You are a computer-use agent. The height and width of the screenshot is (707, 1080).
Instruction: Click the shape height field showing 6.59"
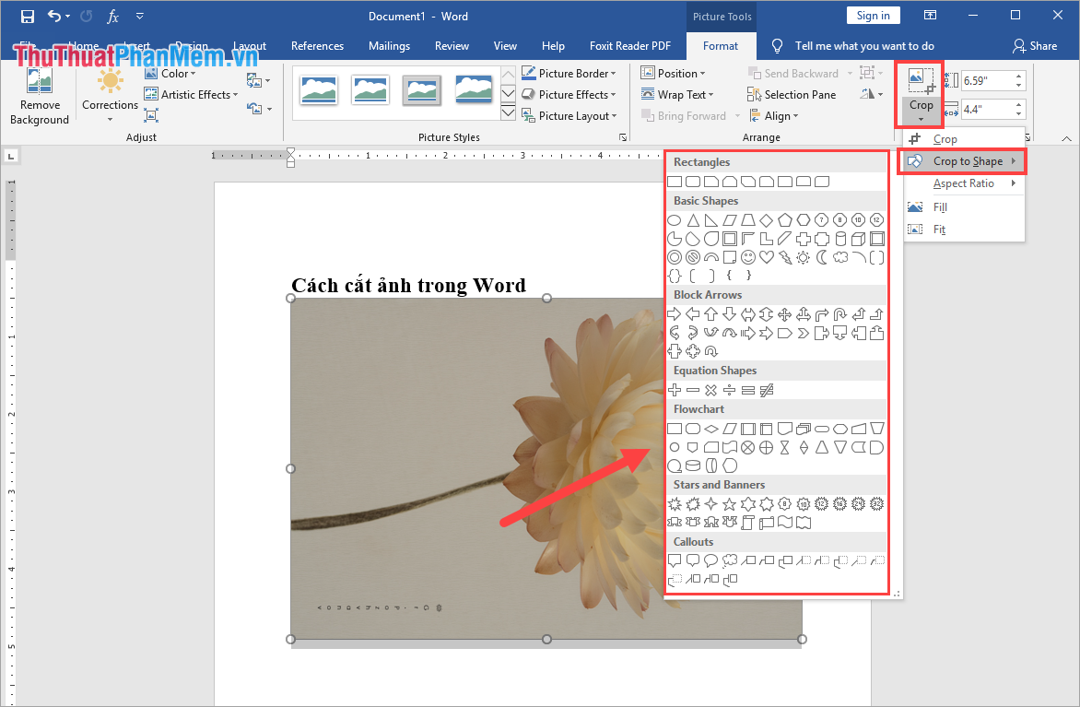988,80
